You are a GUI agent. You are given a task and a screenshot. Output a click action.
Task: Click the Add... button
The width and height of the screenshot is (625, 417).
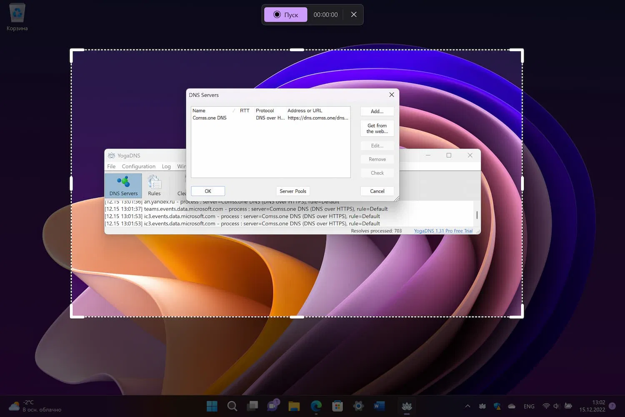[x=377, y=111]
